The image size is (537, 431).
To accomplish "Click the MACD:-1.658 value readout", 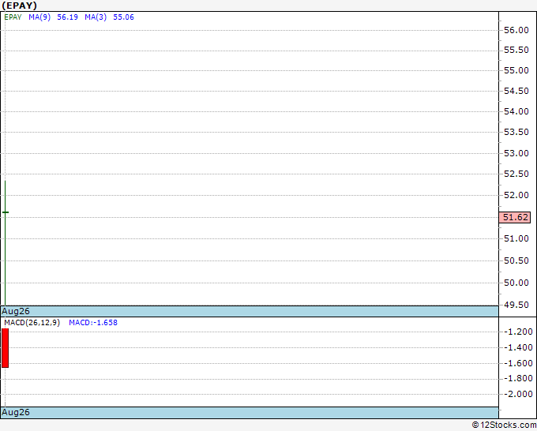I will 93,323.
